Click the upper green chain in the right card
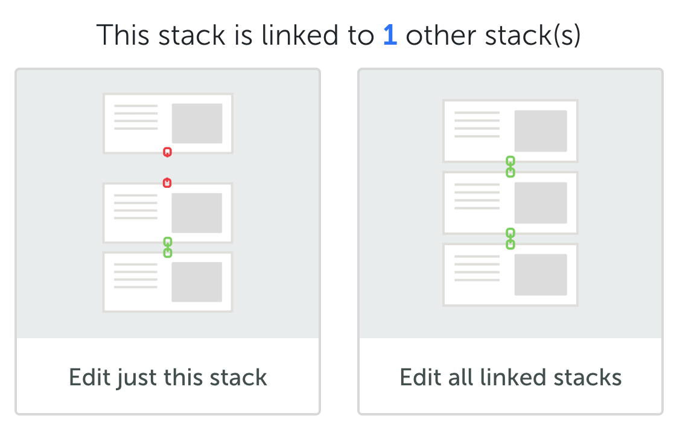 coord(510,167)
